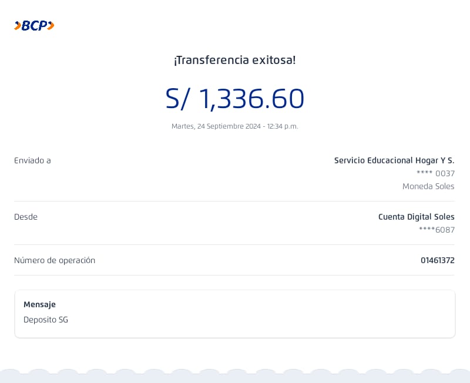
Task: Click the Mensaje heading in the message box
Action: [39, 304]
